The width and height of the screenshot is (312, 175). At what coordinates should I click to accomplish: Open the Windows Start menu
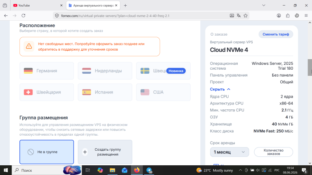[x=6, y=170]
